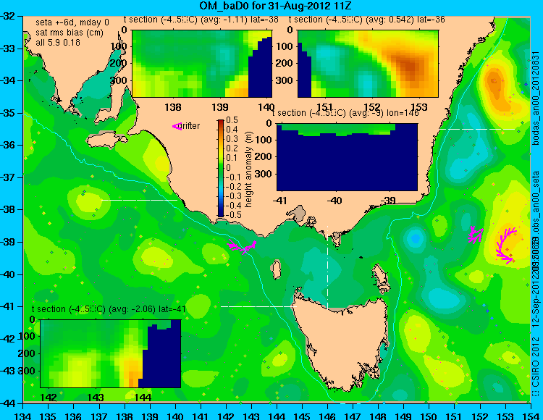The width and height of the screenshot is (543, 420).
Task: Click the bottom longitude axis tick '141'
Action: [x=200, y=416]
